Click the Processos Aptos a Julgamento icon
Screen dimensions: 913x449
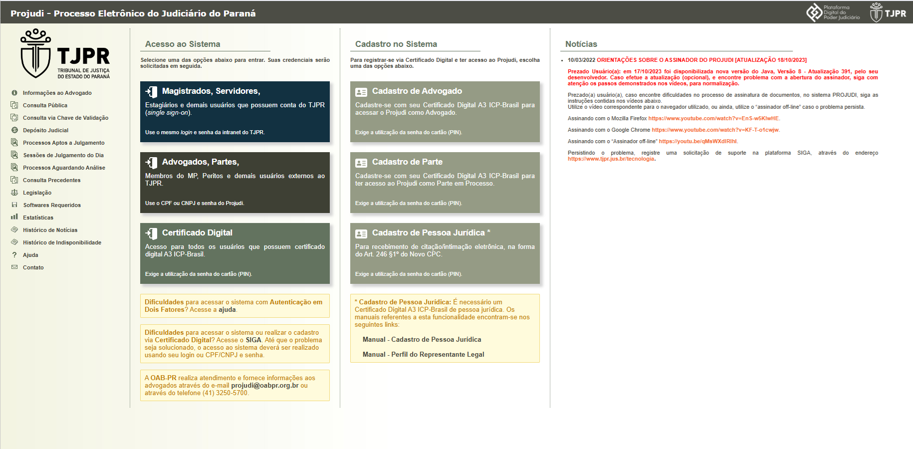(14, 143)
